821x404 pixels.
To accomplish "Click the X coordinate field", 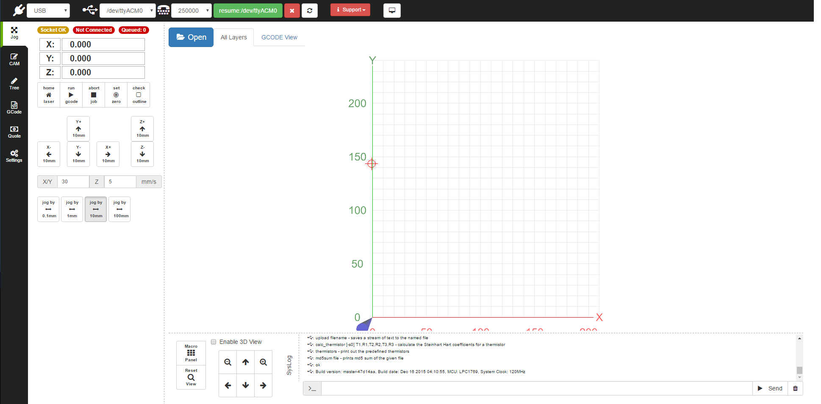I will pos(103,44).
